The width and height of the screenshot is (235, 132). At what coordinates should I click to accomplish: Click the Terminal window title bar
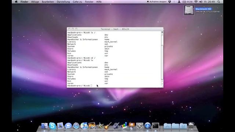(x=115, y=29)
